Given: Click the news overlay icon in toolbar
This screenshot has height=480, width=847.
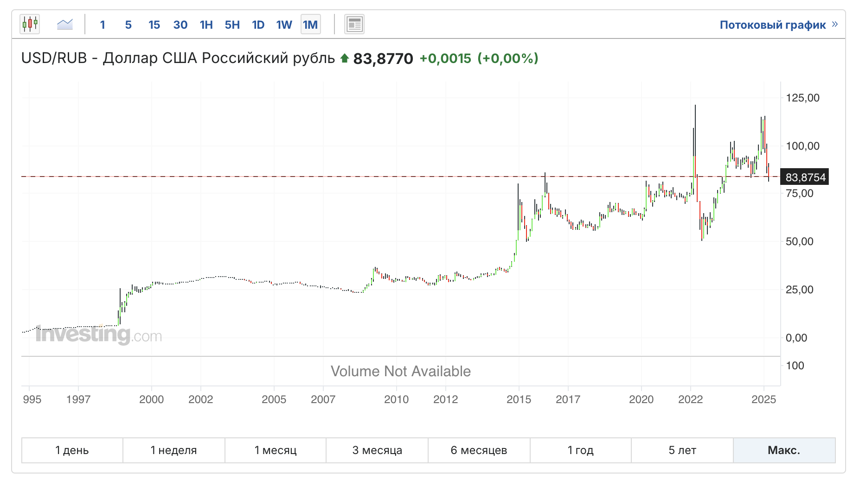Looking at the screenshot, I should coord(354,24).
